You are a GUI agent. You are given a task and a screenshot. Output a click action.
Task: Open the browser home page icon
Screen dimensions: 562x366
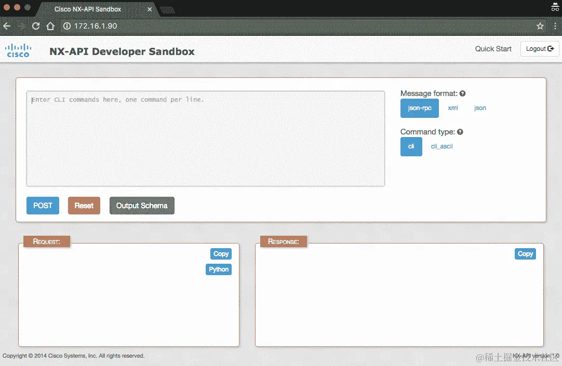50,26
